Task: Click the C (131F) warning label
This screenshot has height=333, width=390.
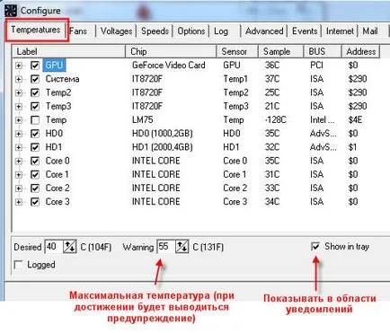Action: 208,247
